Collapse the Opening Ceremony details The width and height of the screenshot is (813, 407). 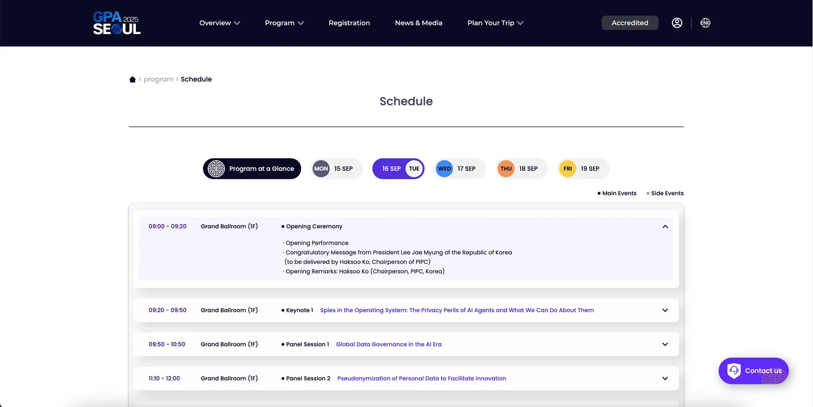[665, 227]
